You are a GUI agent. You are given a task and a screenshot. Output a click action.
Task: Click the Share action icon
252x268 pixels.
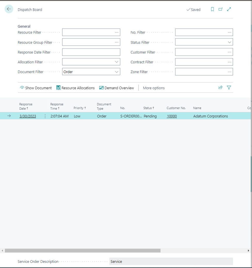(x=220, y=87)
